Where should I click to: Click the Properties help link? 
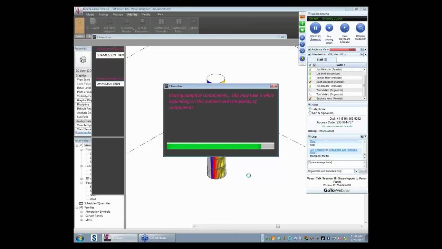point(83,132)
